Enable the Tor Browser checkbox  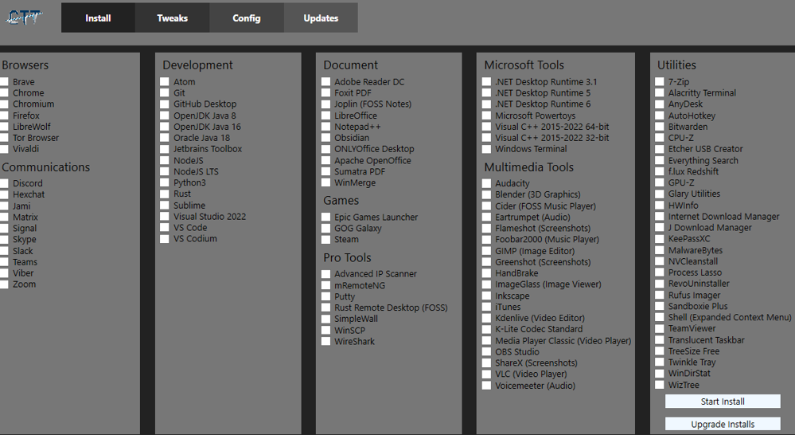click(4, 138)
